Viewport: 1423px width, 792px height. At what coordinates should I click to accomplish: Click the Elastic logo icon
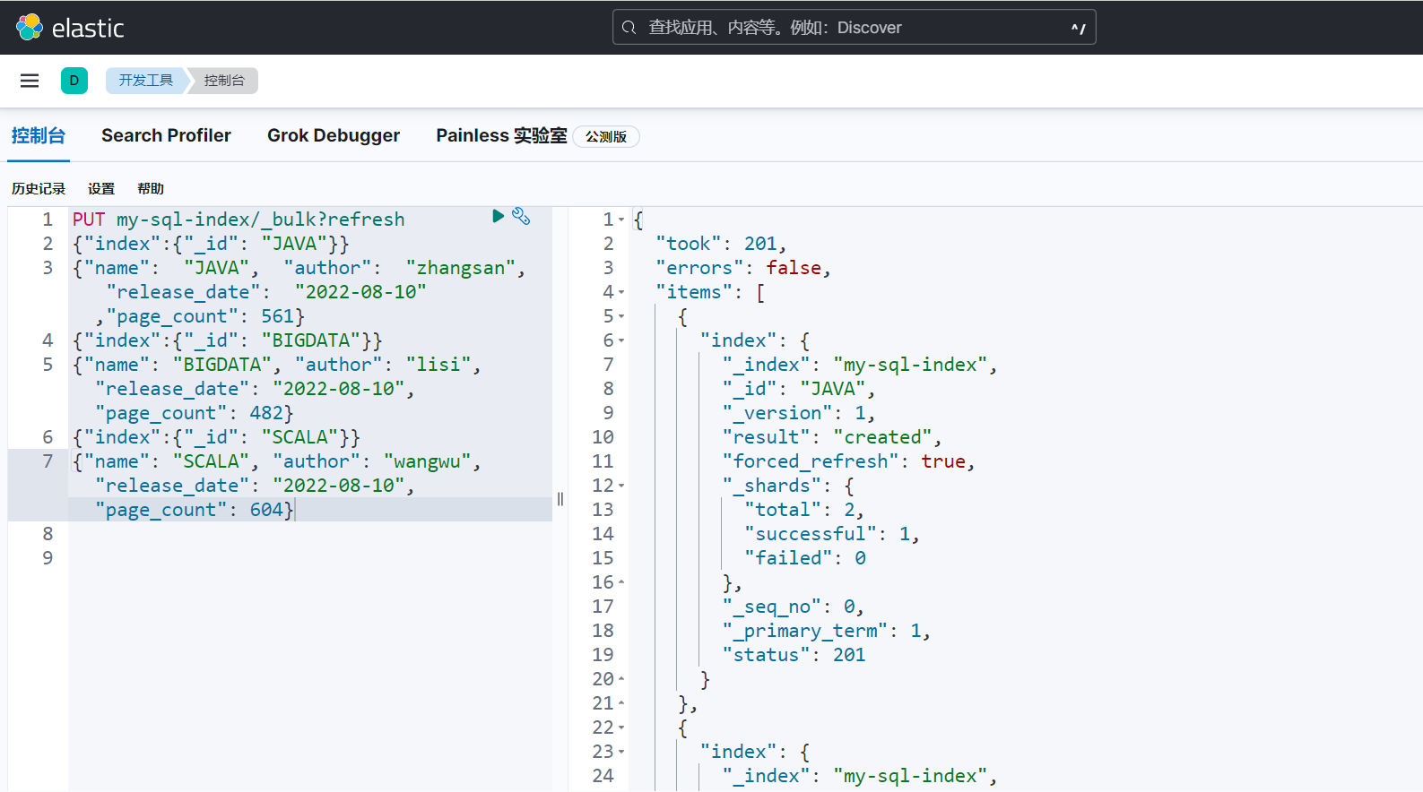point(30,27)
